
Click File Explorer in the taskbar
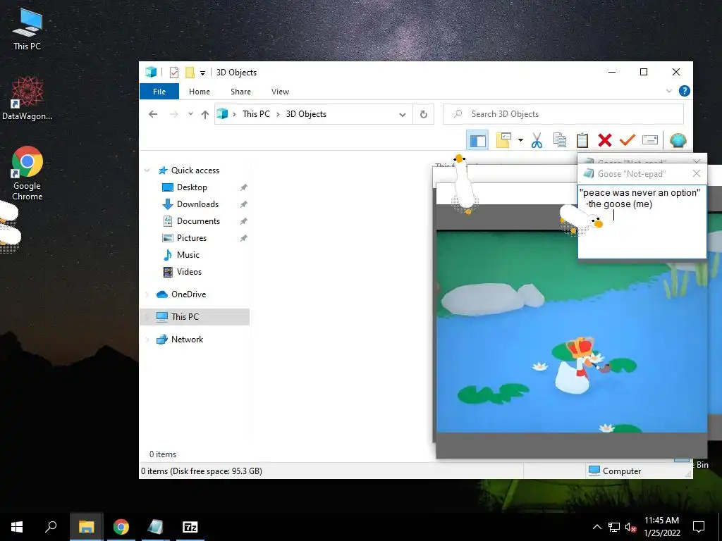[86, 527]
